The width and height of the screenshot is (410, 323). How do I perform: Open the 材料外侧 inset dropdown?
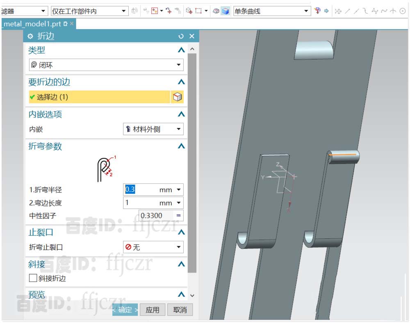coord(153,129)
